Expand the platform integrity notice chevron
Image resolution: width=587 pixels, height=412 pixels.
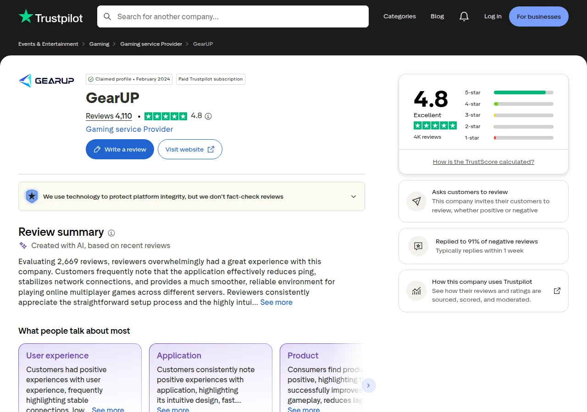(354, 196)
